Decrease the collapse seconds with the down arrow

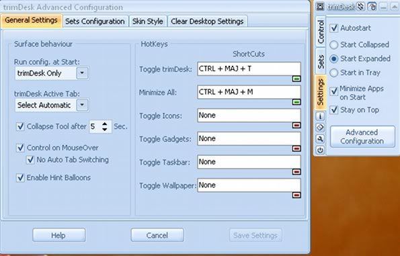(x=105, y=129)
